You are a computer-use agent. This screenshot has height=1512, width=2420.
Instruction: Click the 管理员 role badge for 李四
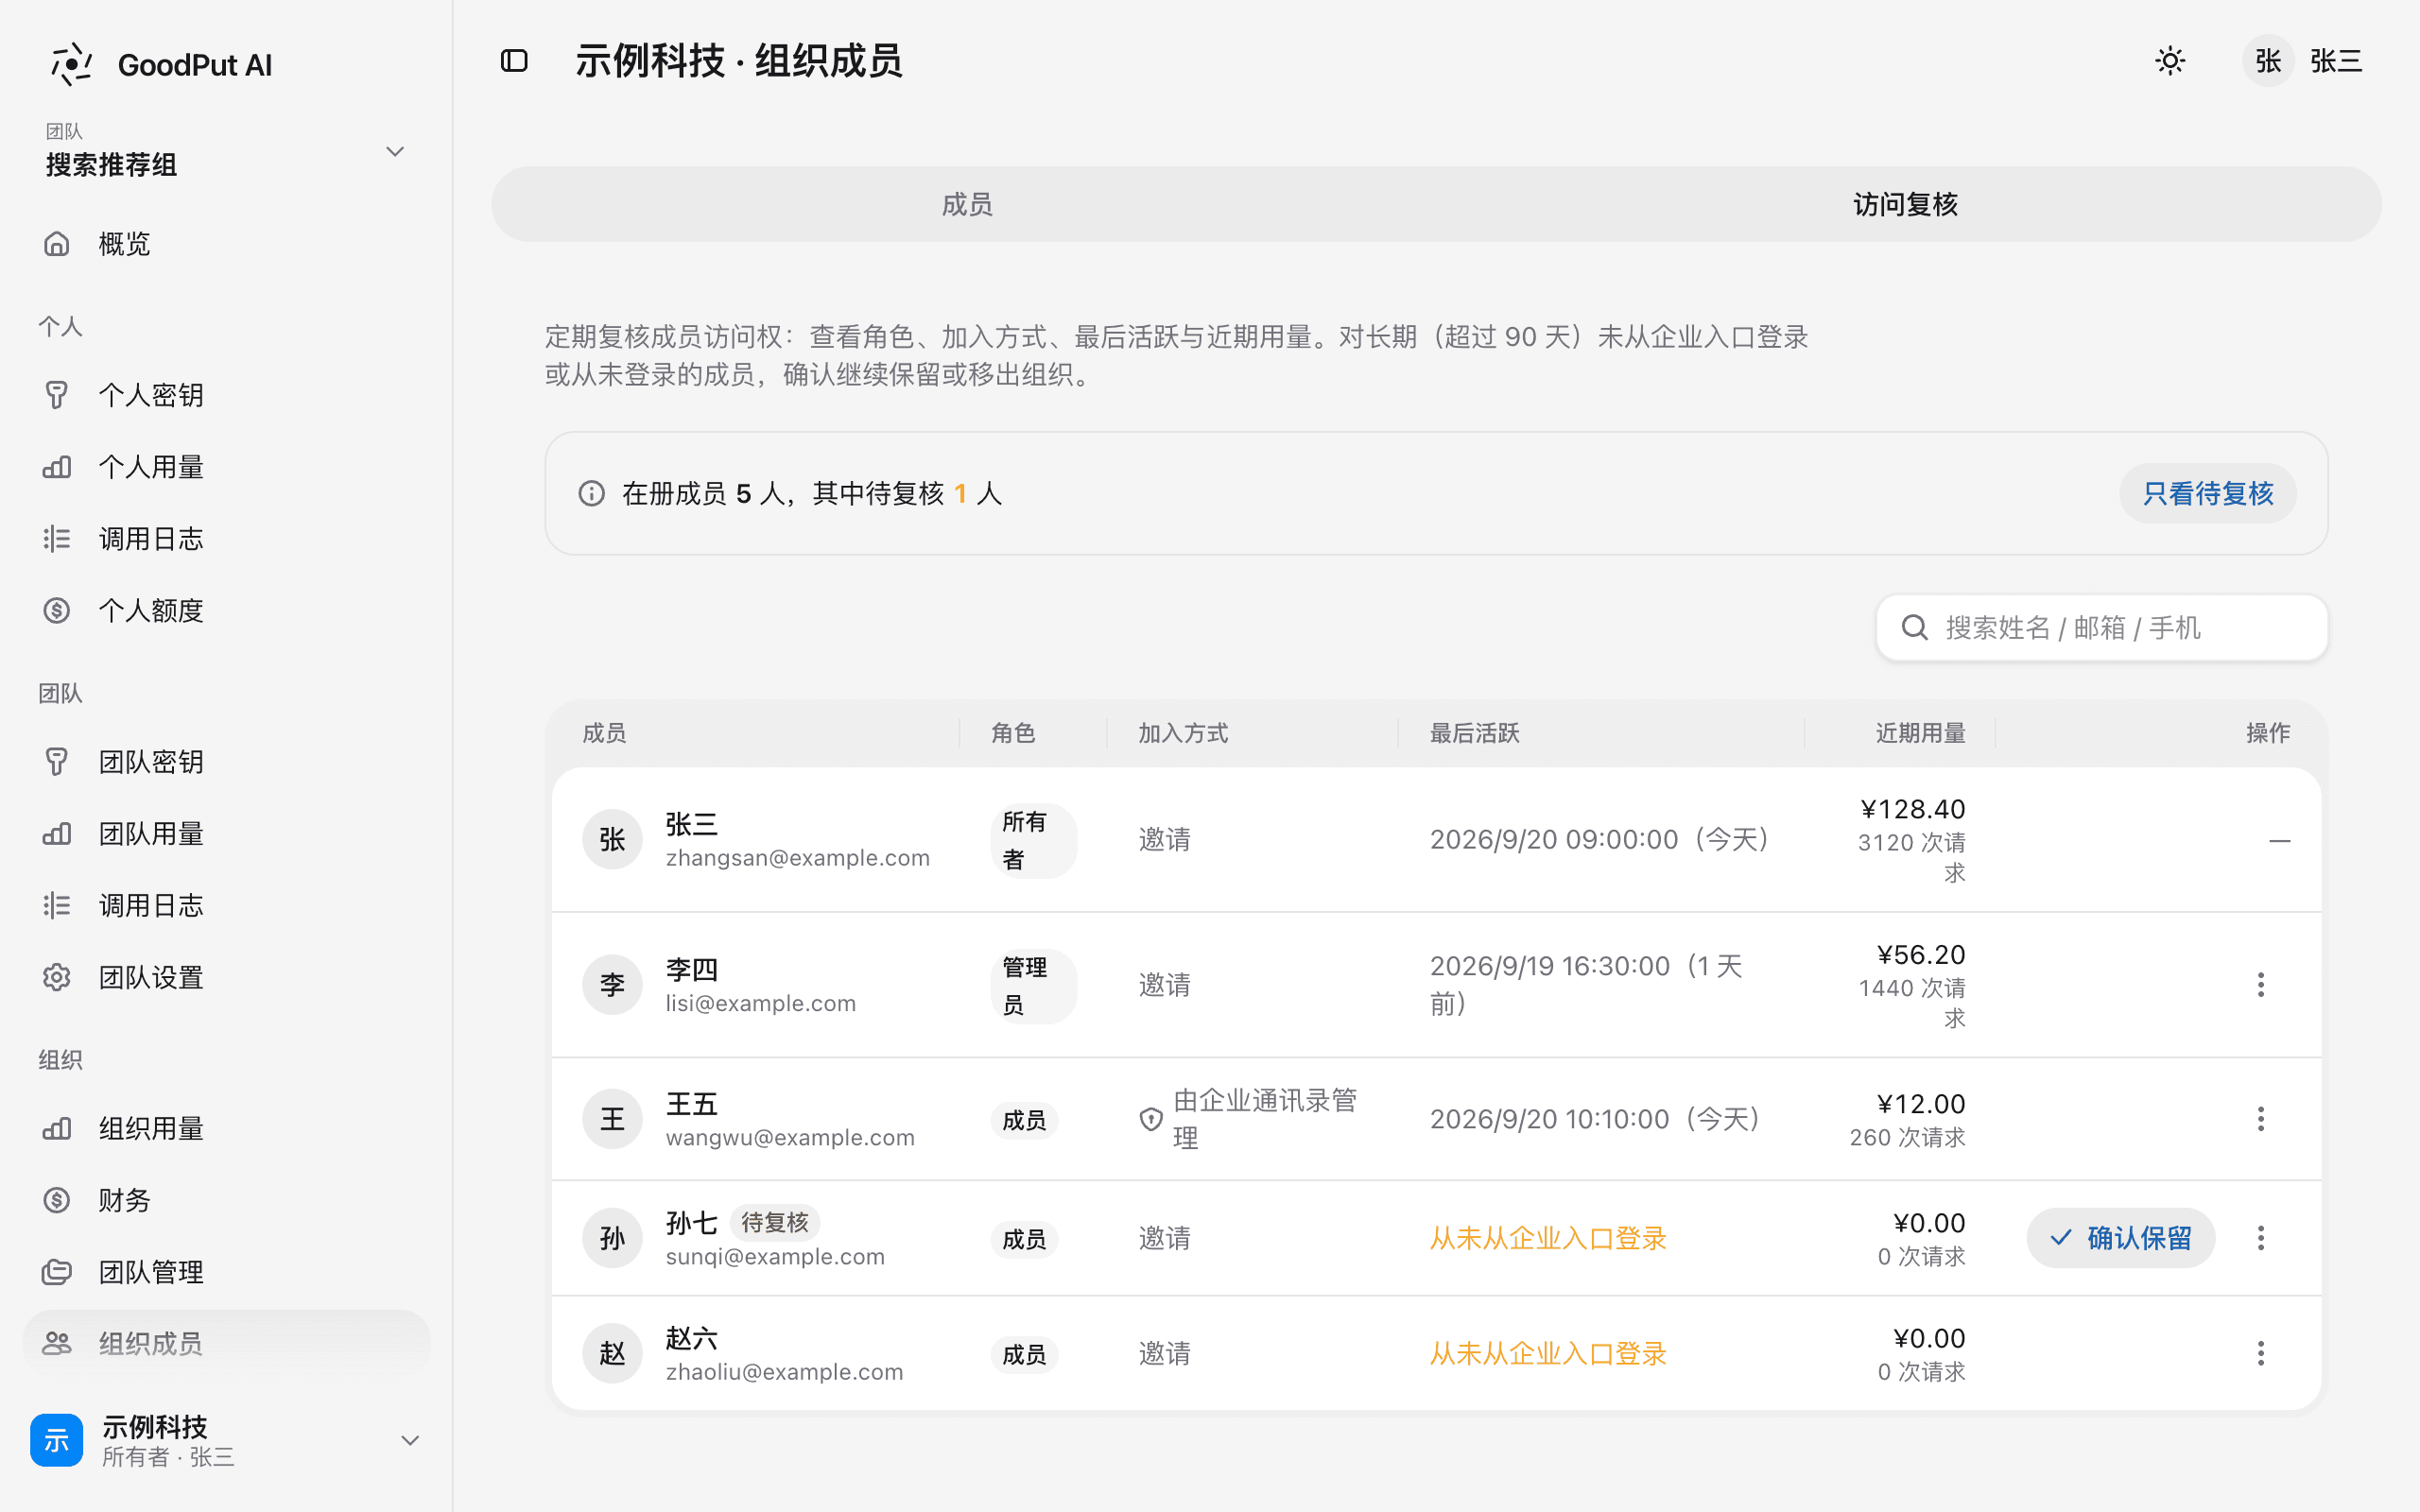(x=1033, y=986)
